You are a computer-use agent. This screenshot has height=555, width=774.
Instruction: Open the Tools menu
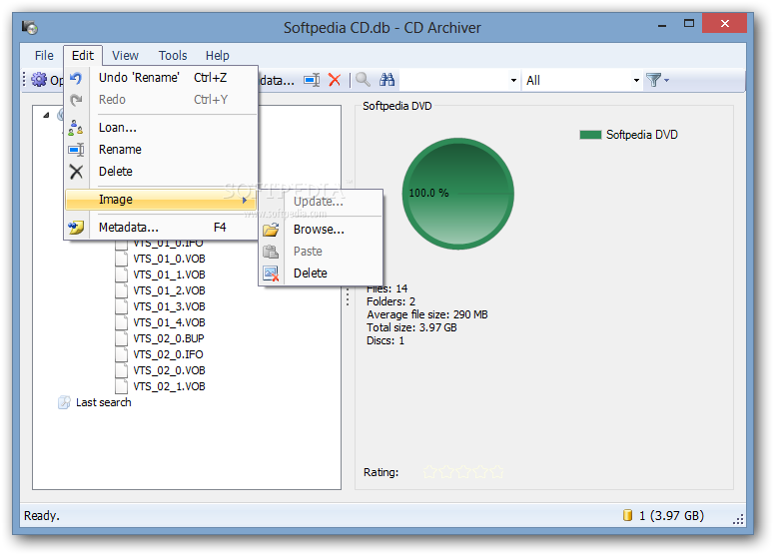click(172, 55)
